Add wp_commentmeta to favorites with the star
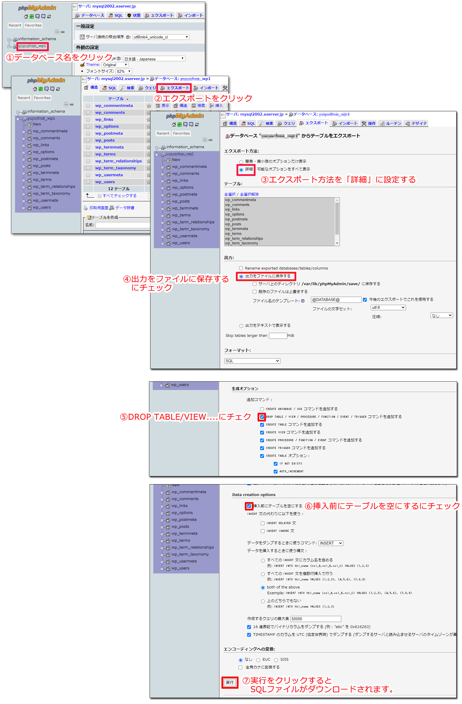 pos(149,106)
